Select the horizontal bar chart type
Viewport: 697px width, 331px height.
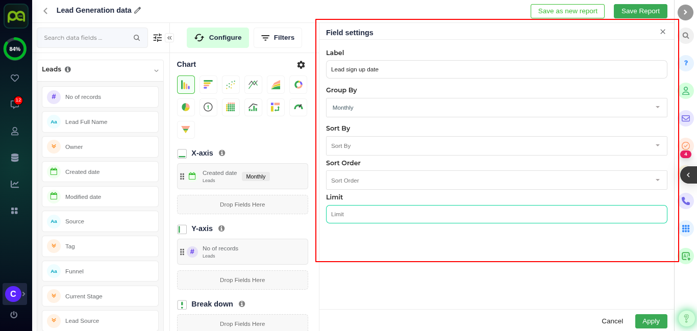[x=208, y=85]
